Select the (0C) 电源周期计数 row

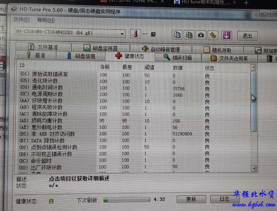coord(134,94)
